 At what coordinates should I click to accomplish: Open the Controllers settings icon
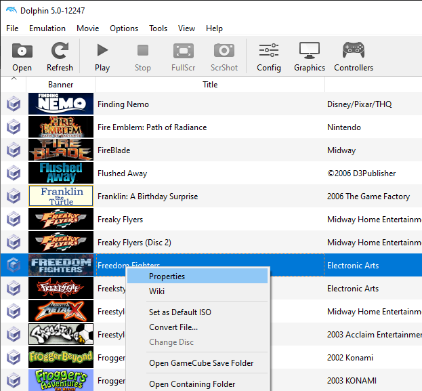click(354, 50)
